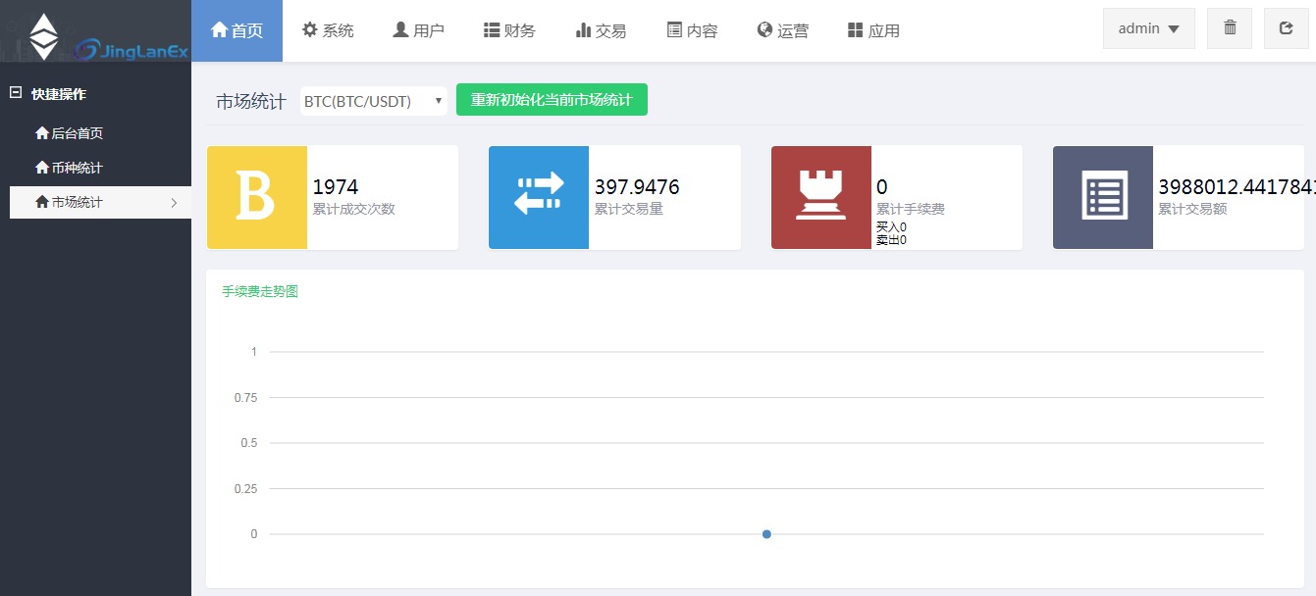Open the BTC(BTC/USDT) market selector
The height and width of the screenshot is (596, 1316).
point(373,101)
